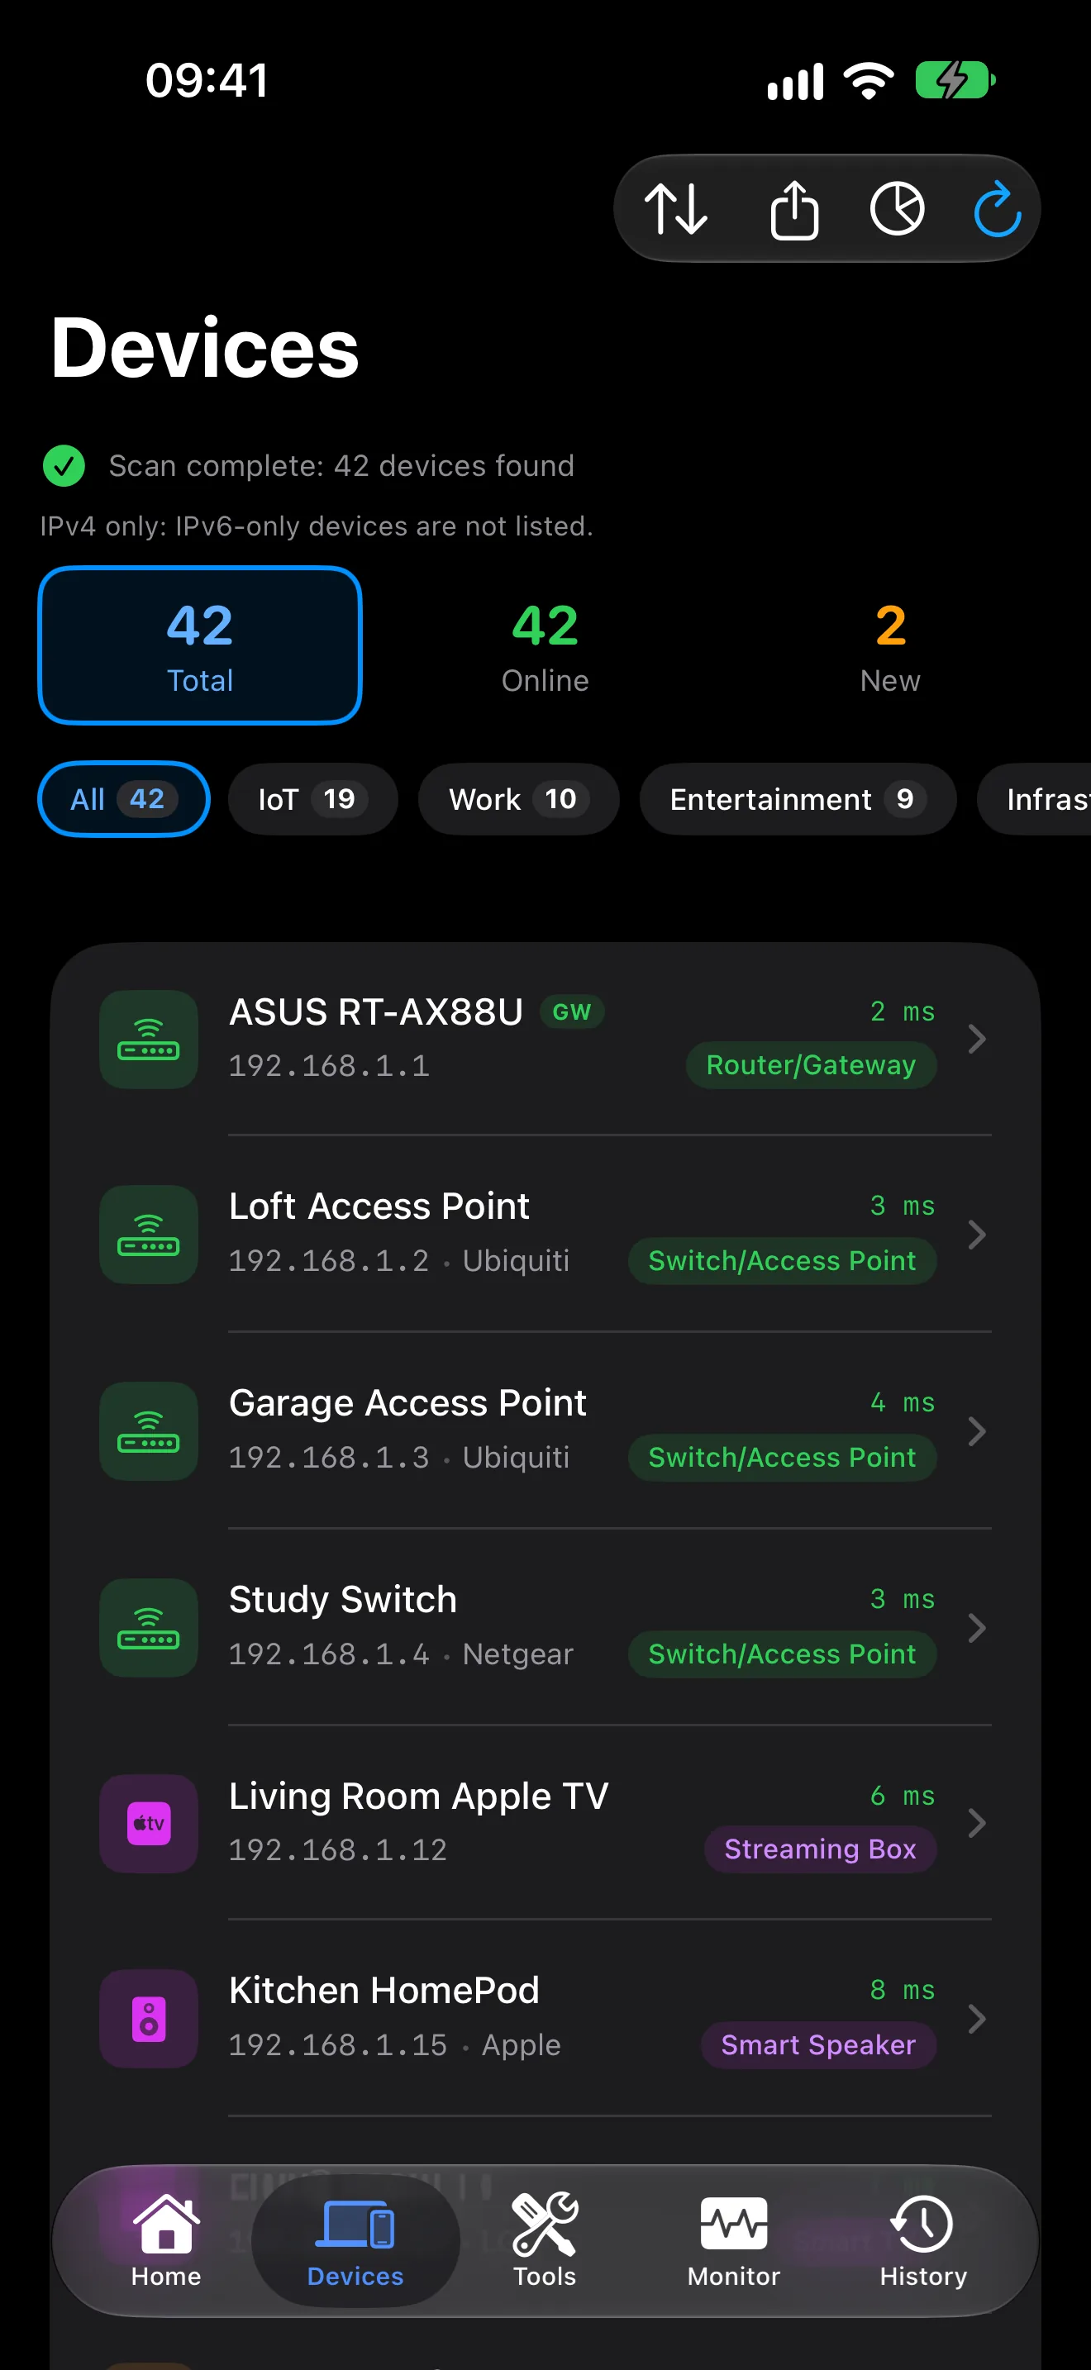
Task: Tap the 192.168.1.4 · Netgear text
Action: [401, 1654]
